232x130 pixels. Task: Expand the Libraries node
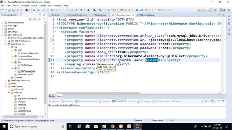coord(9,77)
